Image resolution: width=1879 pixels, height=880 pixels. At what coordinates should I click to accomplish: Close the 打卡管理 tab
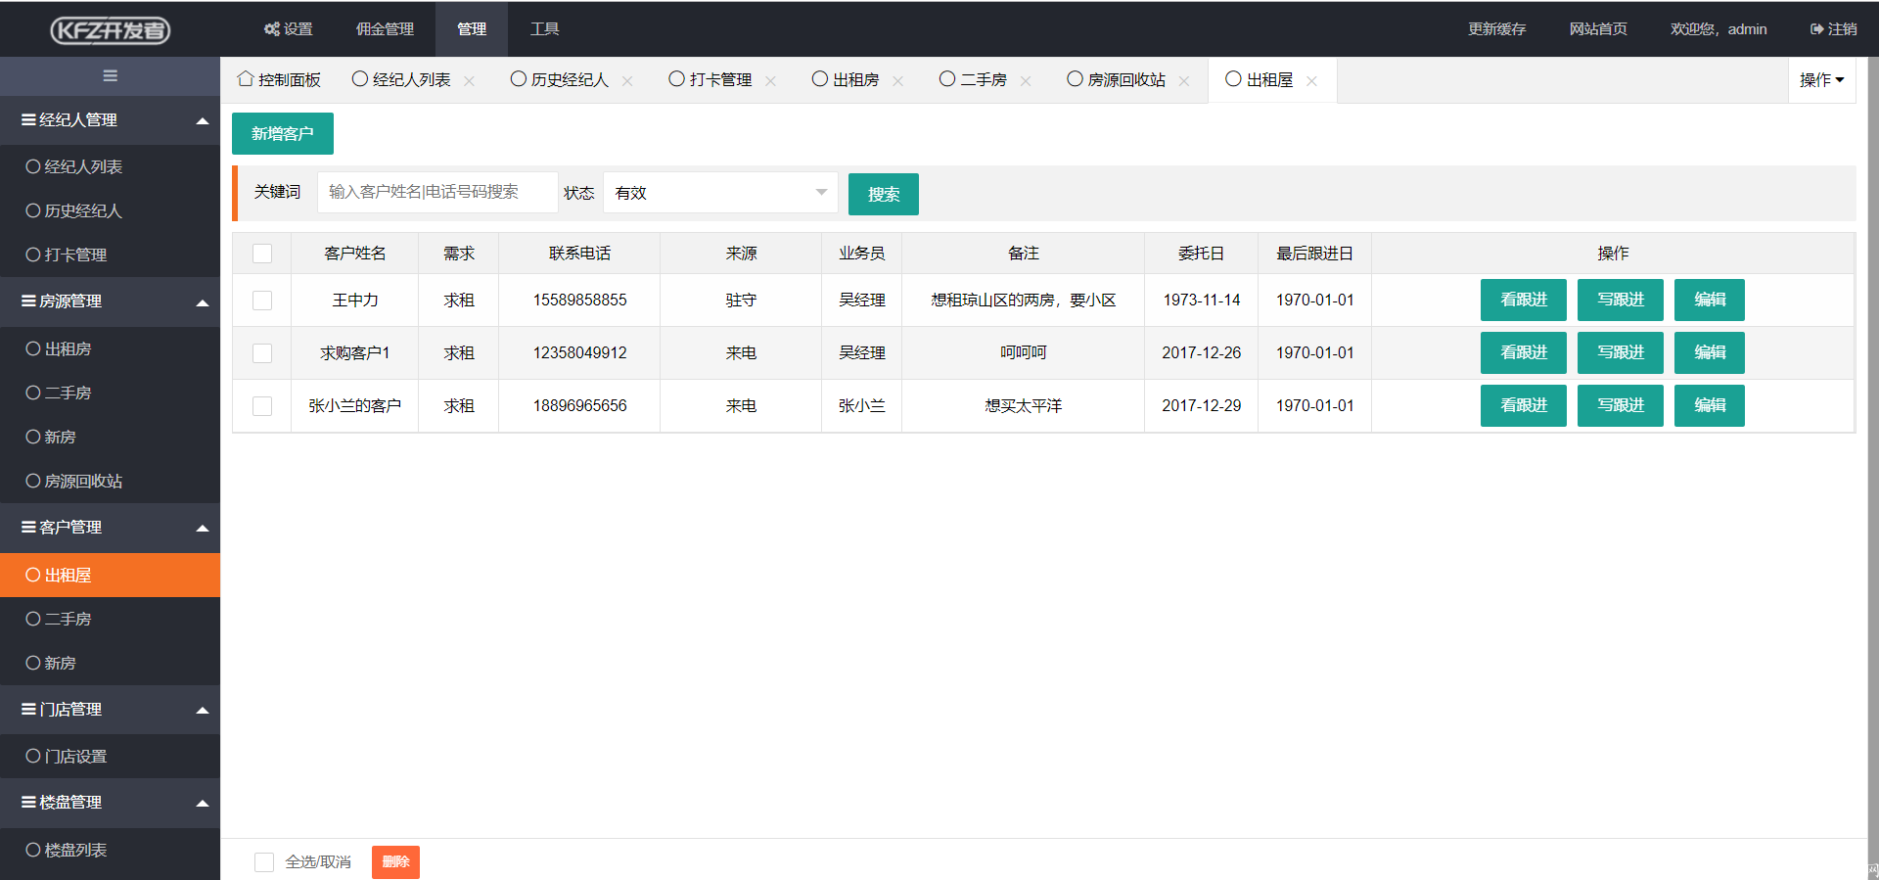(x=771, y=81)
